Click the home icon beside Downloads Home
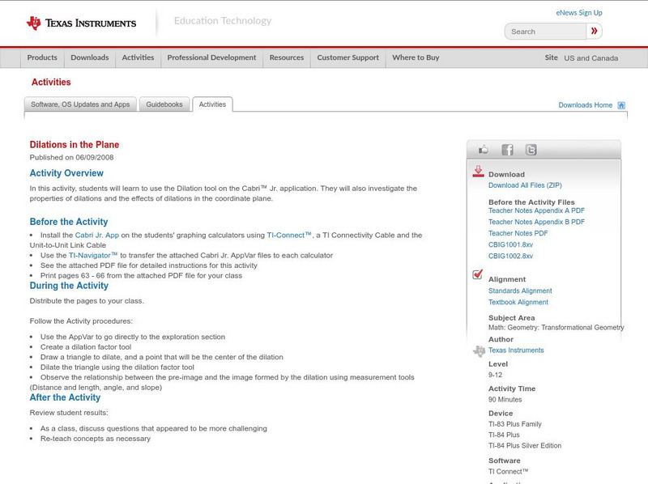Viewport: 648px width, 484px height. pos(621,105)
